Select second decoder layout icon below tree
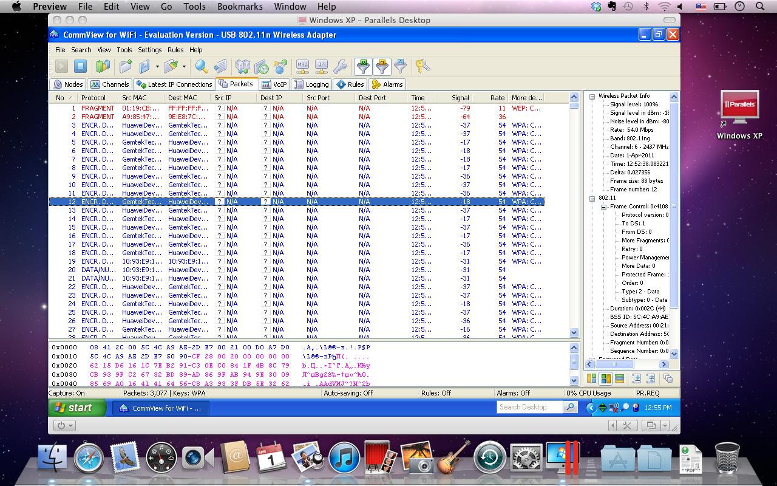777x486 pixels. point(605,378)
